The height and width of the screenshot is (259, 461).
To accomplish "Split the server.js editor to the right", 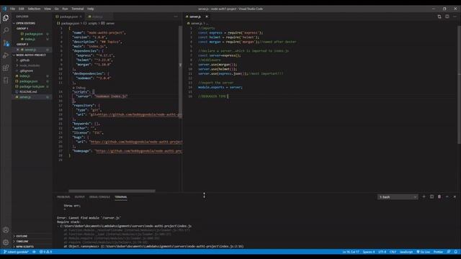I will pos(447,17).
